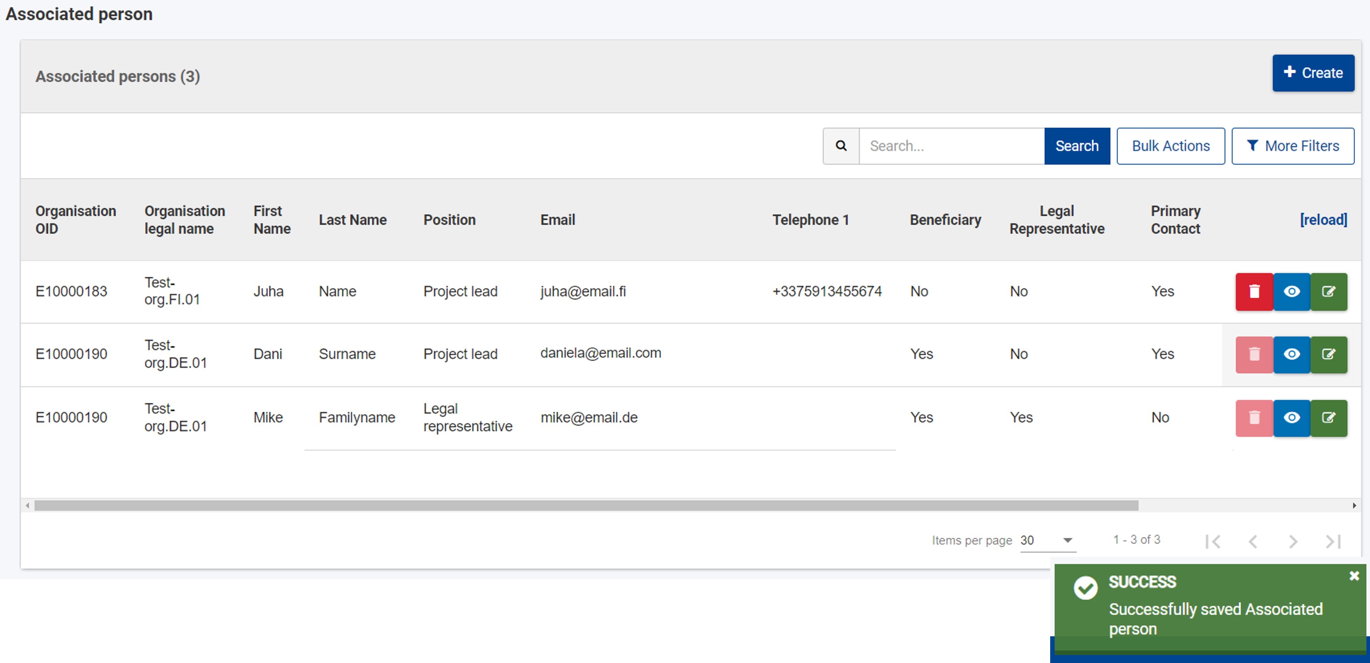Select the Legal representative position cell
This screenshot has width=1370, height=663.
tap(467, 417)
